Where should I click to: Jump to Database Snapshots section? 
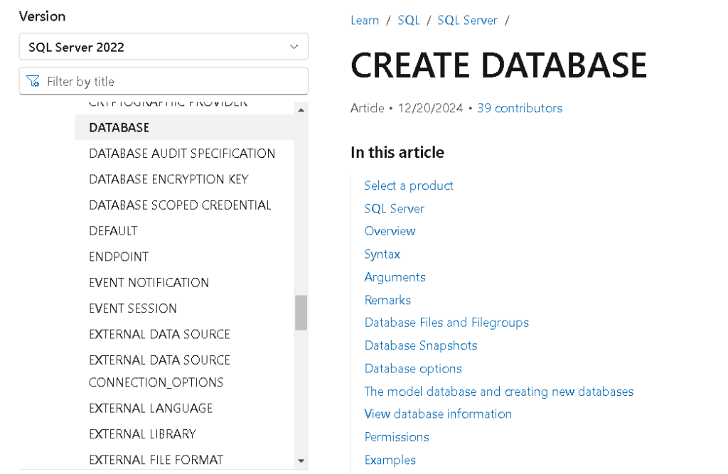tap(421, 345)
